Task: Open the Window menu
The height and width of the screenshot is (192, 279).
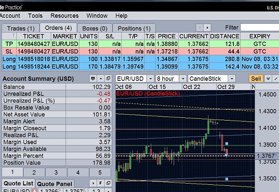Action: [x=97, y=16]
